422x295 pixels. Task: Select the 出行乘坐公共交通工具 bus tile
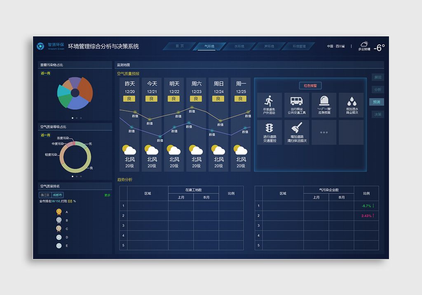[x=297, y=105]
